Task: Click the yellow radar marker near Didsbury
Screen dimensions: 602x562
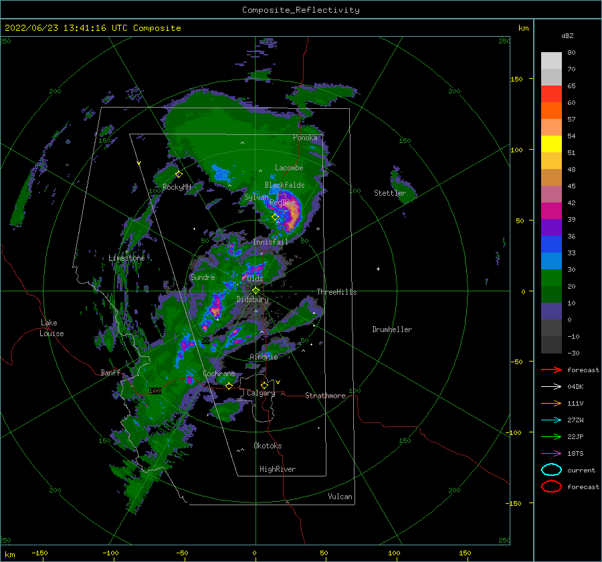Action: tap(256, 291)
